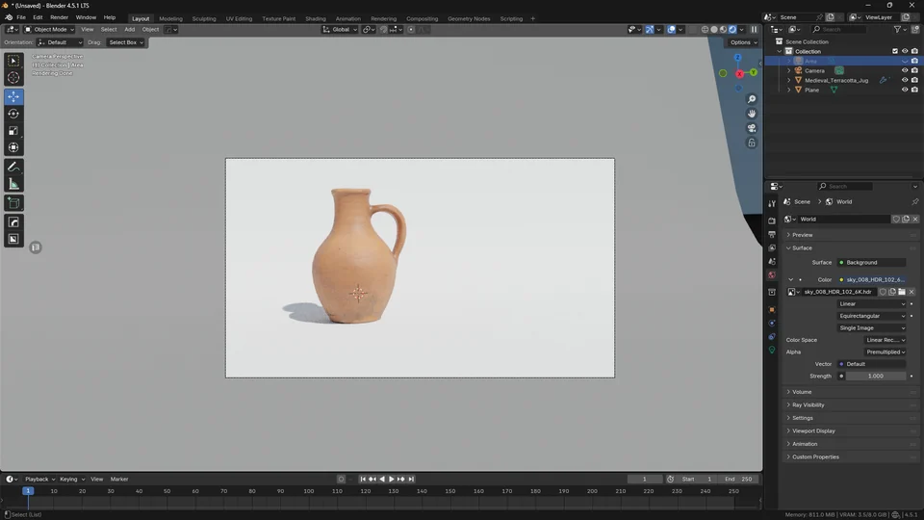Open the Object Mode dropdown
This screenshot has height=520, width=924.
coord(49,30)
